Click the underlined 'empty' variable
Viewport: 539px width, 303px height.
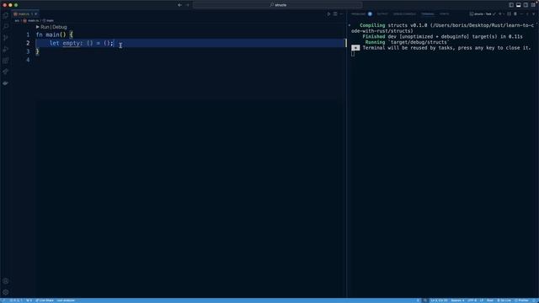point(71,43)
